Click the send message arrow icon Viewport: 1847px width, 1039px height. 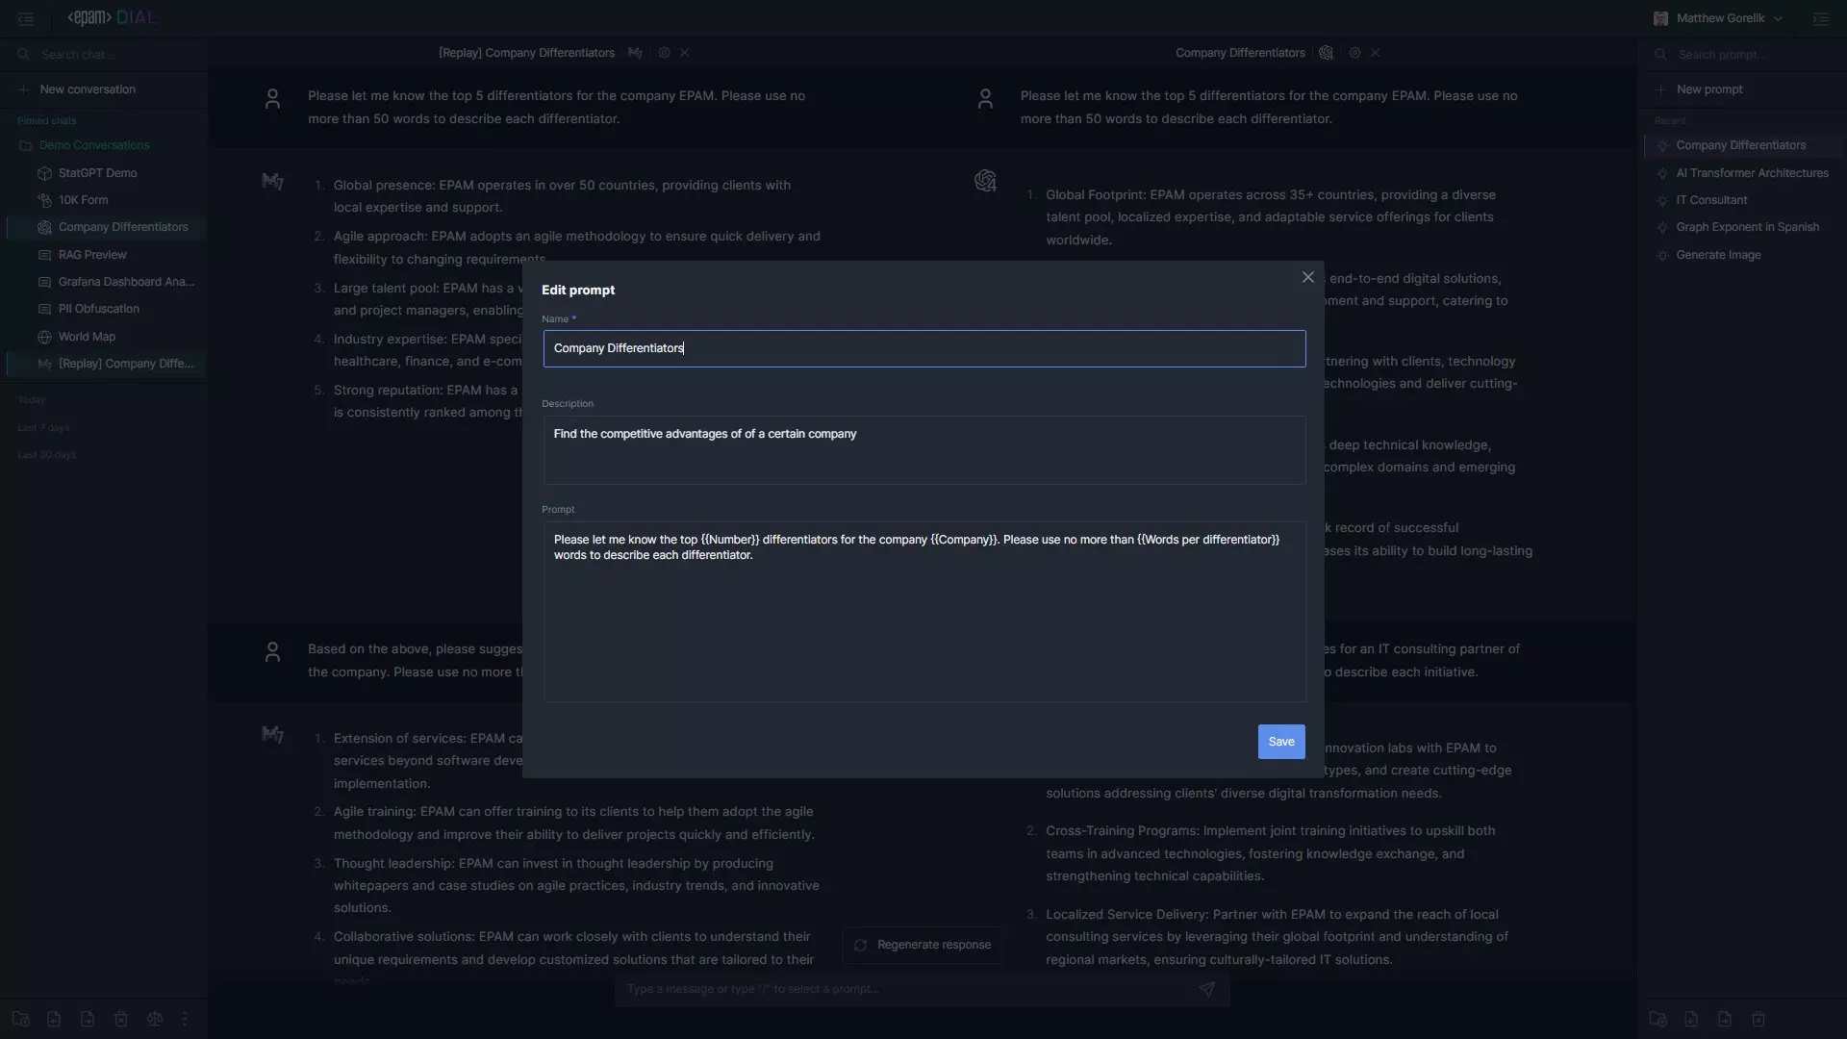coord(1206,988)
